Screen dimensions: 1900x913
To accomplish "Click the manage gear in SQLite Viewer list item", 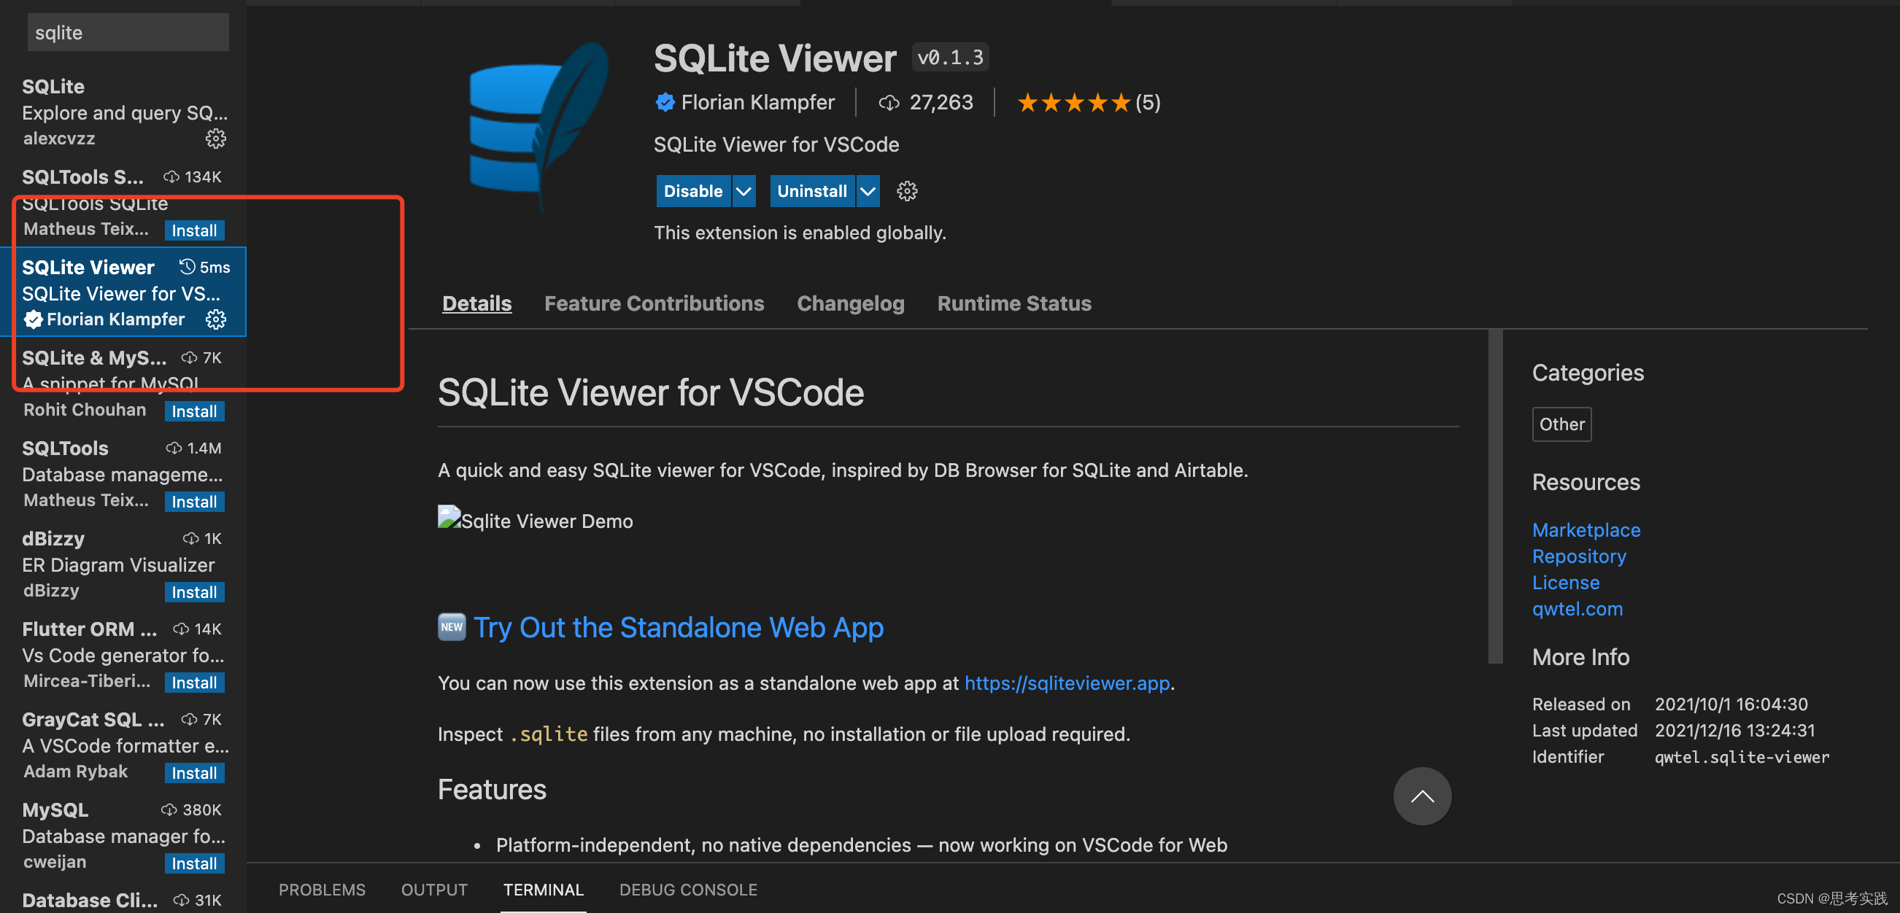I will (x=215, y=319).
